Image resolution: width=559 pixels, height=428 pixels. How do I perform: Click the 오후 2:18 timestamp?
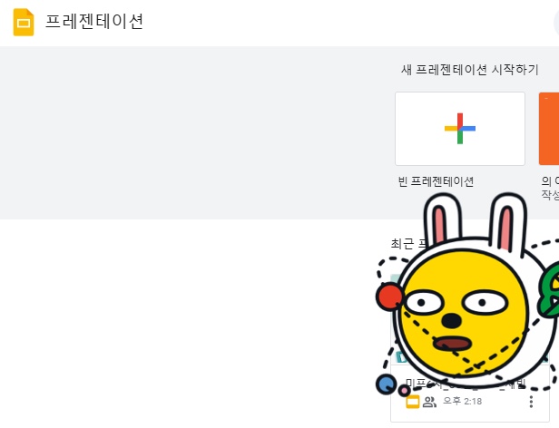[x=463, y=402]
